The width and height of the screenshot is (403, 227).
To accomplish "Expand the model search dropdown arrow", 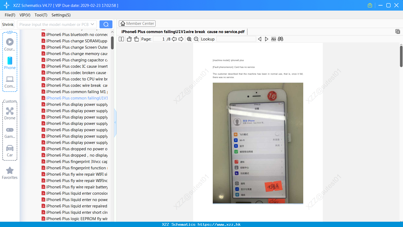I will [x=92, y=24].
